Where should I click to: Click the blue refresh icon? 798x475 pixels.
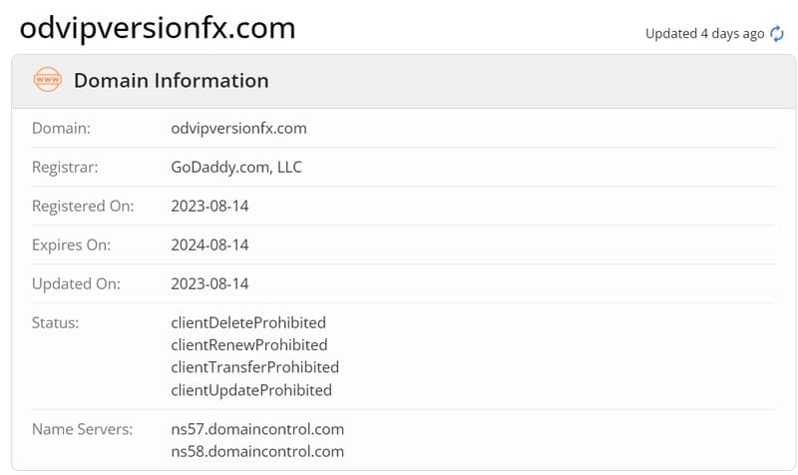point(777,34)
